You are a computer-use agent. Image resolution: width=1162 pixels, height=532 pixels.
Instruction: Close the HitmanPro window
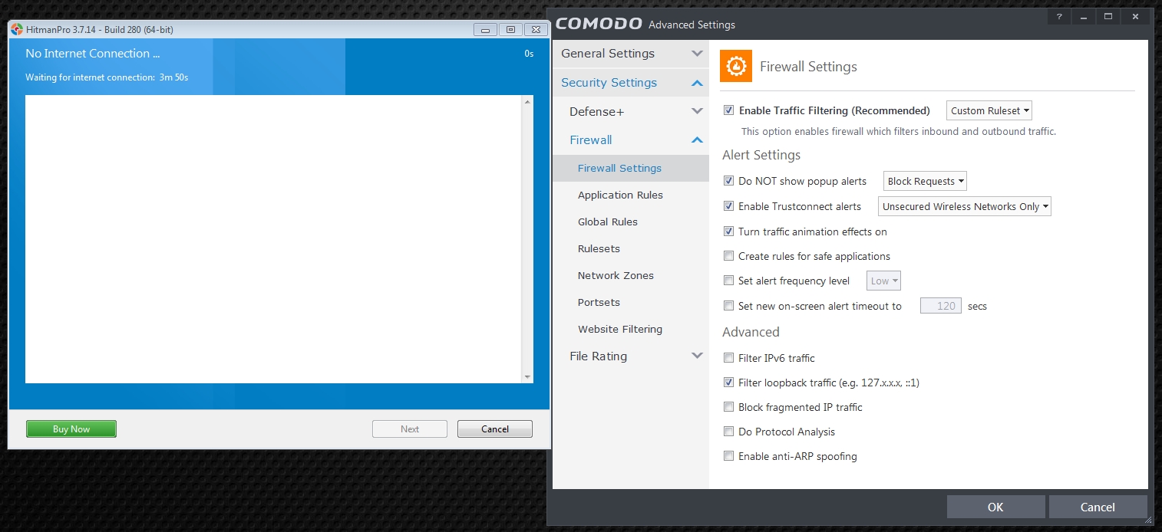[x=536, y=30]
